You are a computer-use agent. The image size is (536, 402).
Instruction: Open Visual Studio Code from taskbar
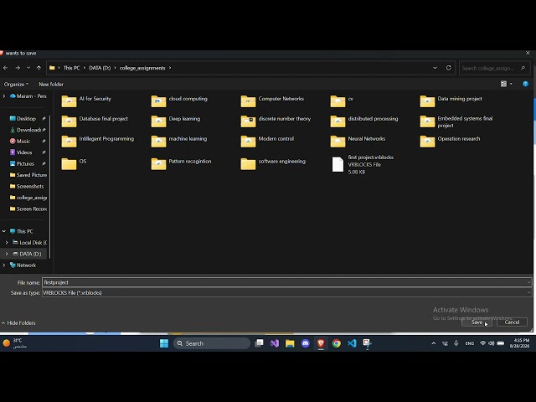(x=352, y=343)
